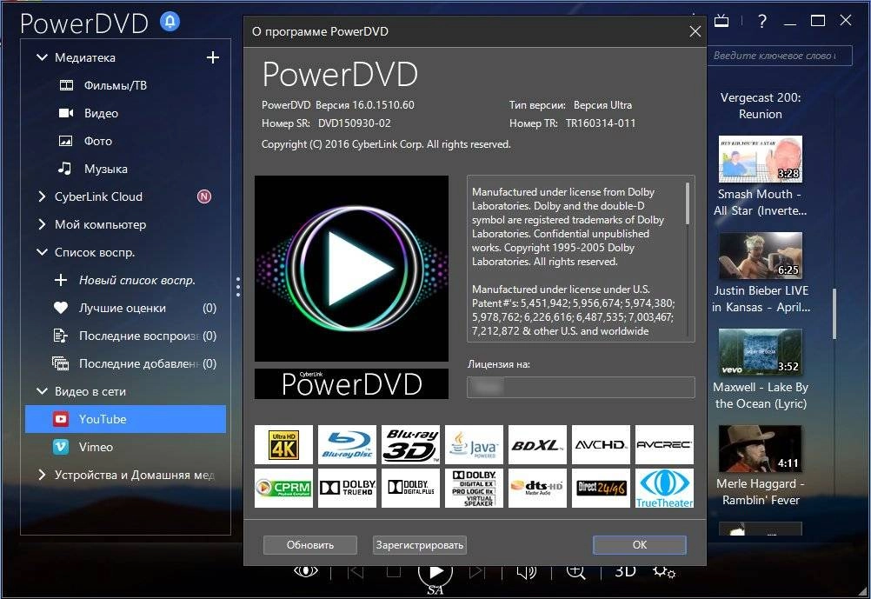Toggle TrueTheater eye icon in player bar
This screenshot has height=599, width=871.
pos(305,571)
